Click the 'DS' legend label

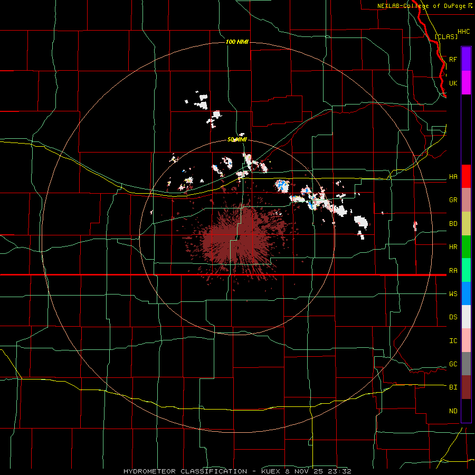click(x=453, y=317)
